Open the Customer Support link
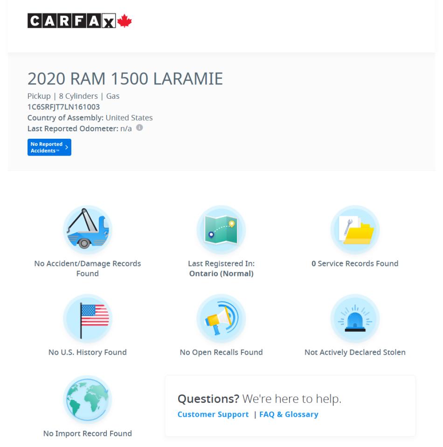Image resolution: width=443 pixels, height=447 pixels. (x=213, y=414)
